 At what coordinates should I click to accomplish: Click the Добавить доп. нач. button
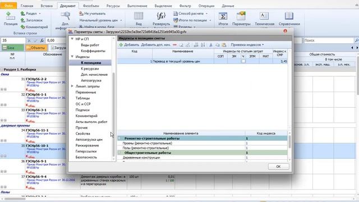(x=156, y=45)
